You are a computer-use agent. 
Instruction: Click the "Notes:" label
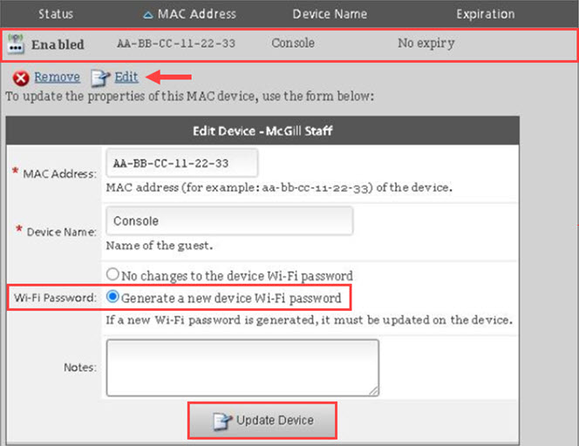(x=80, y=368)
